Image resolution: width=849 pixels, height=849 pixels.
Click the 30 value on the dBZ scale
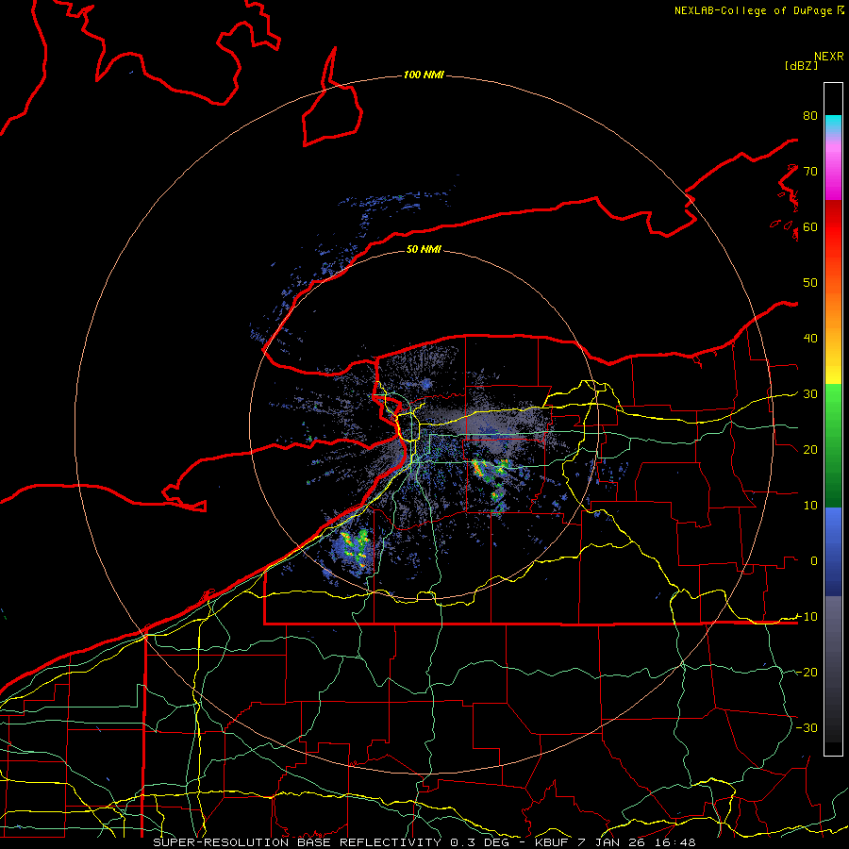point(810,394)
